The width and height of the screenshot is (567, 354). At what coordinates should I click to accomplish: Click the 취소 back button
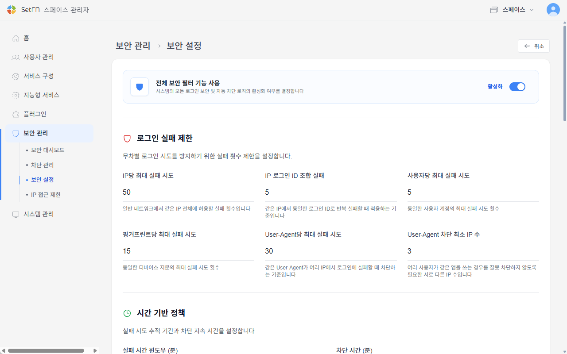pyautogui.click(x=534, y=46)
